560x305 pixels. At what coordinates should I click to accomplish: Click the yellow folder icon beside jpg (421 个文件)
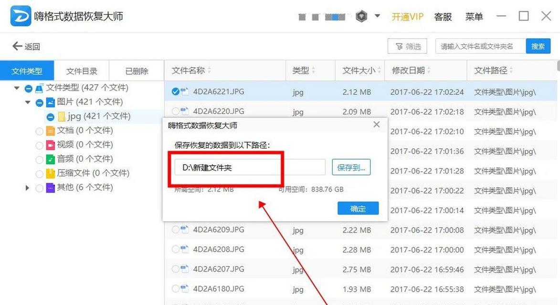62,116
